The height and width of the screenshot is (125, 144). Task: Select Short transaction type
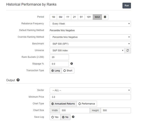coord(68,70)
